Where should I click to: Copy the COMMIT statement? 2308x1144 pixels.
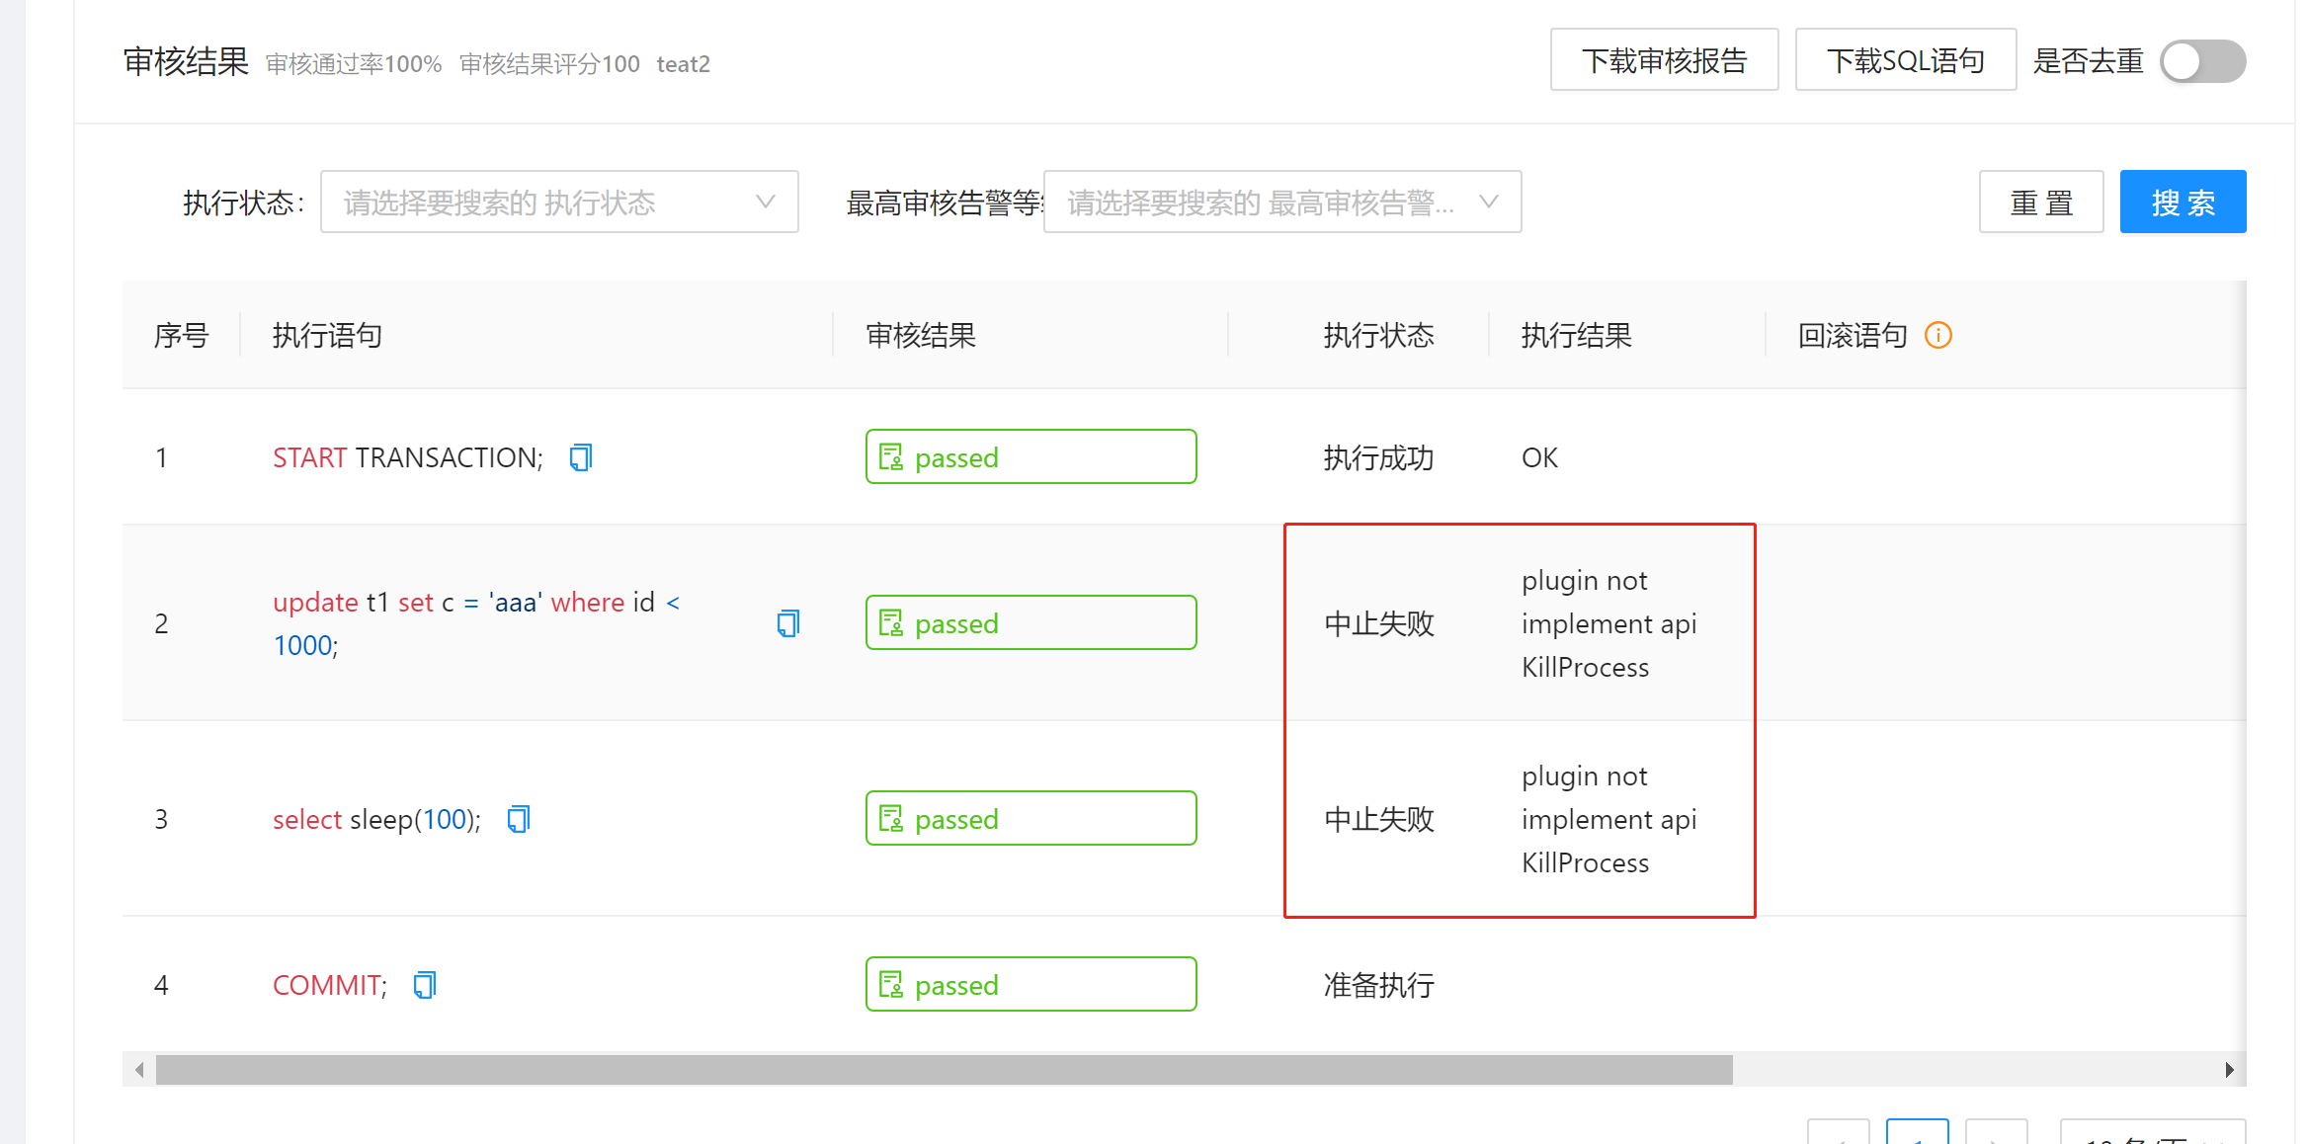point(424,984)
